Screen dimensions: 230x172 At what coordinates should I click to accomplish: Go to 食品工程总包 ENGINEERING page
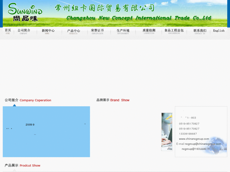point(174,31)
